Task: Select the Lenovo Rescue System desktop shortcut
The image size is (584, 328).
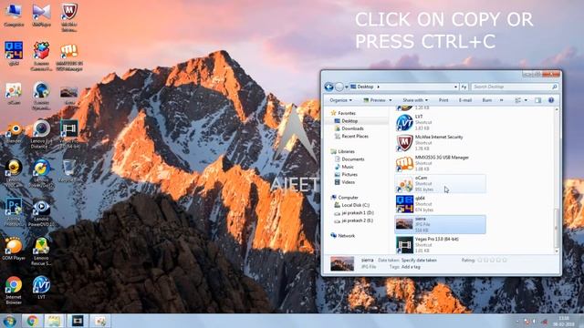Action: pos(41,251)
